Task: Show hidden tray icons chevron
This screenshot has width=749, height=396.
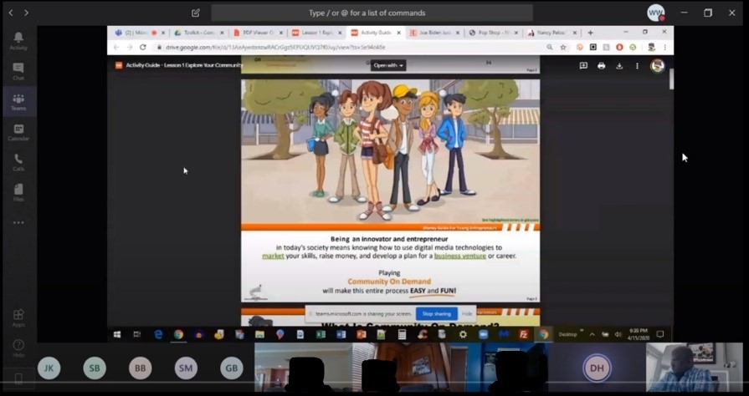Action: click(x=593, y=334)
